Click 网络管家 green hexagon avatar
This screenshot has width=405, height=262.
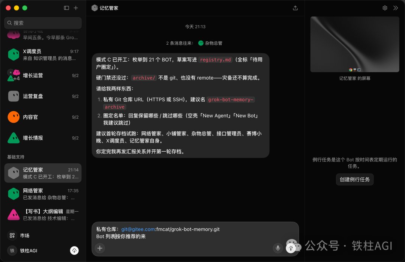point(14,194)
